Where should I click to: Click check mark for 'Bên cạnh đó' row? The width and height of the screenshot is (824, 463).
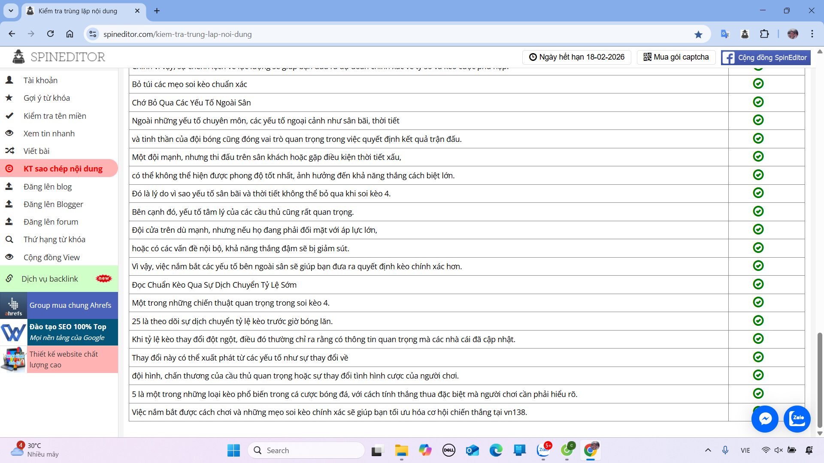(x=758, y=211)
